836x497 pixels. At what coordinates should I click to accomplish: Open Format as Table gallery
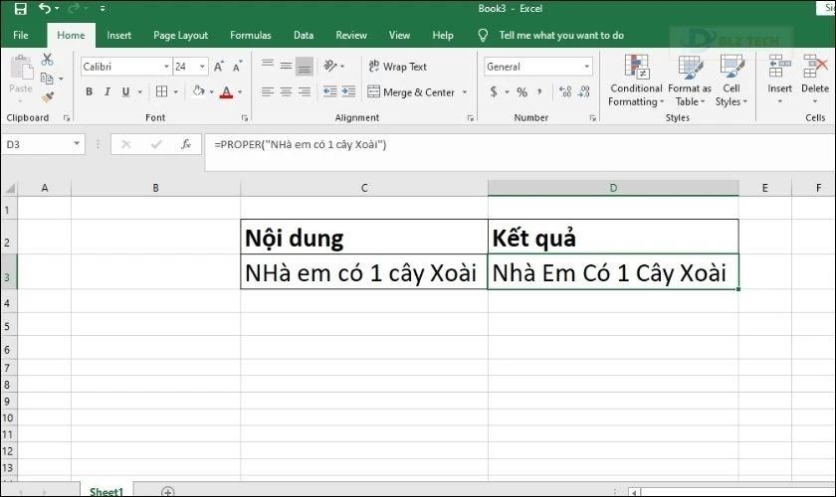coord(690,81)
